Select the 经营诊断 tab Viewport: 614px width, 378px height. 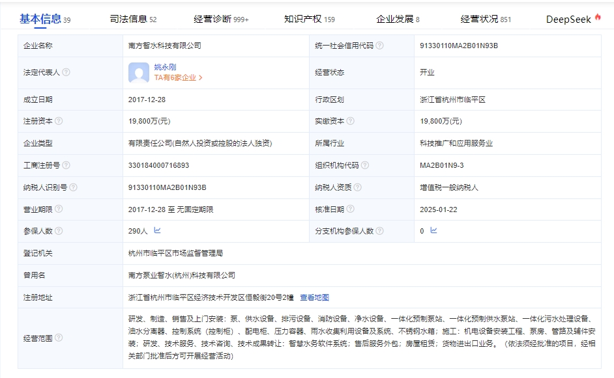[221, 19]
